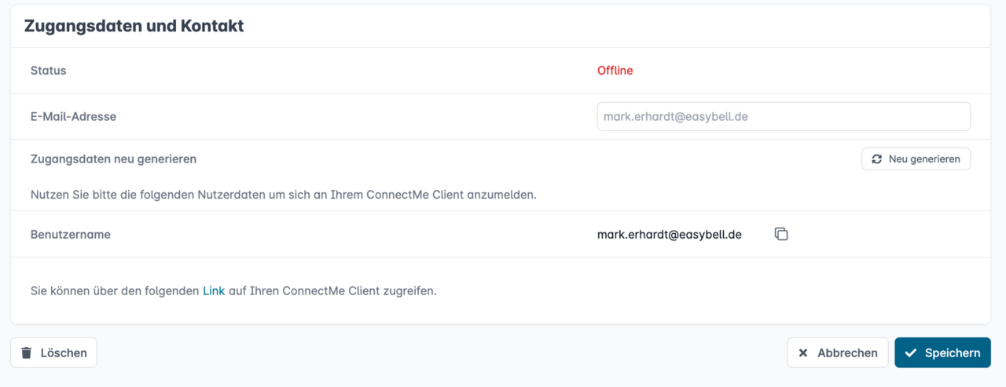
Task: Click the E-Mail-Adresse label
Action: click(x=73, y=116)
